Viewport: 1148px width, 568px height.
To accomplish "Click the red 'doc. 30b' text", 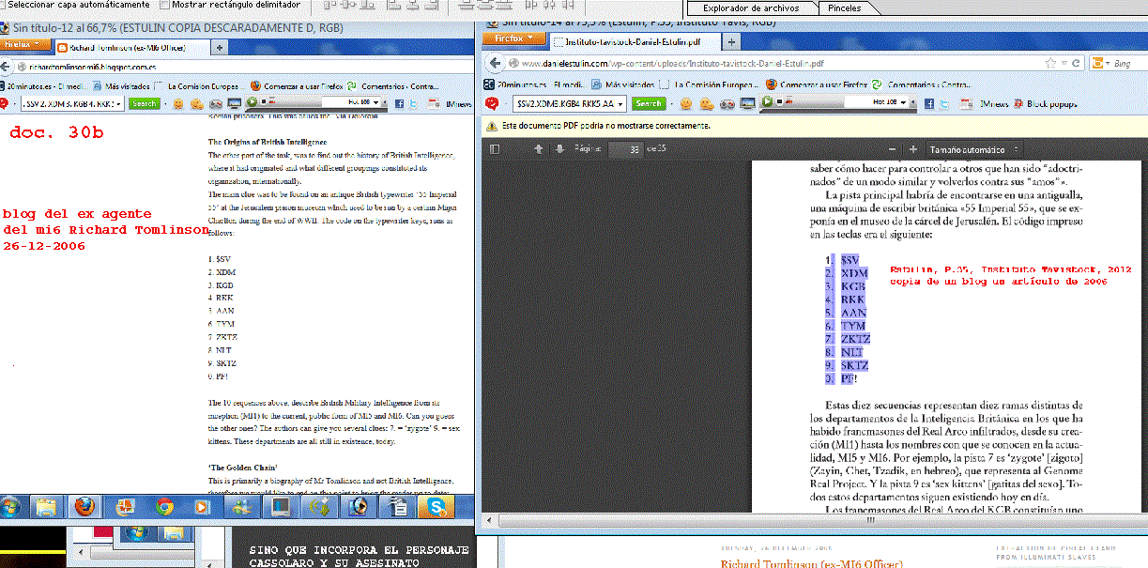I will tap(56, 132).
